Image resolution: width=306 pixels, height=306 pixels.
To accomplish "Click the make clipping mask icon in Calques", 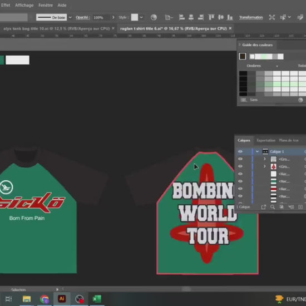I will pos(282,207).
